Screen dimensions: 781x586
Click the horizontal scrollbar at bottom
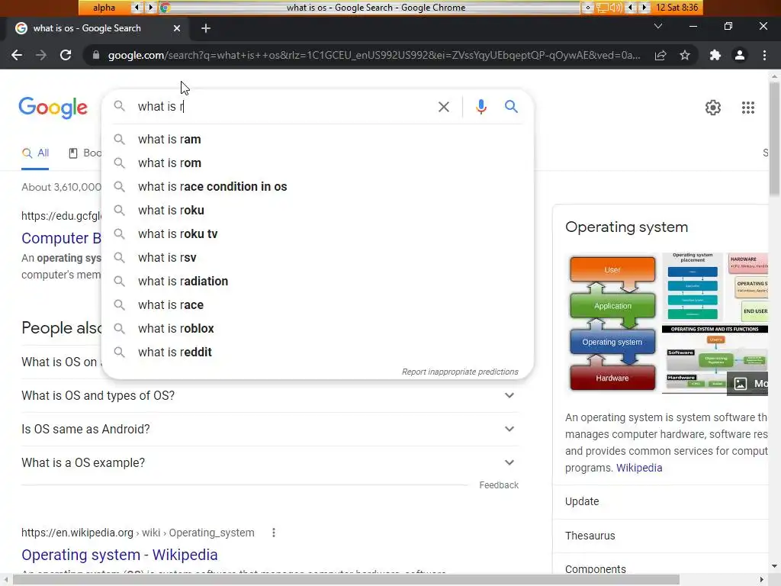tap(346, 580)
